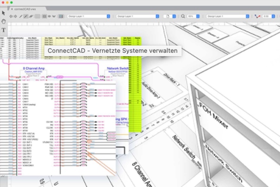Open the 60% zoom level dropdown
The width and height of the screenshot is (280, 187).
(x=193, y=16)
